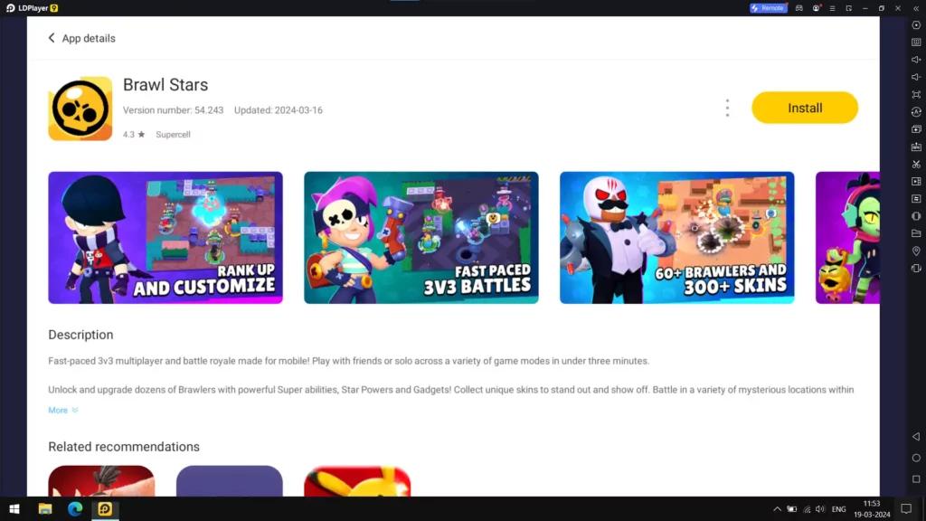This screenshot has width=926, height=521.
Task: Open Windows notification center
Action: tap(906, 509)
